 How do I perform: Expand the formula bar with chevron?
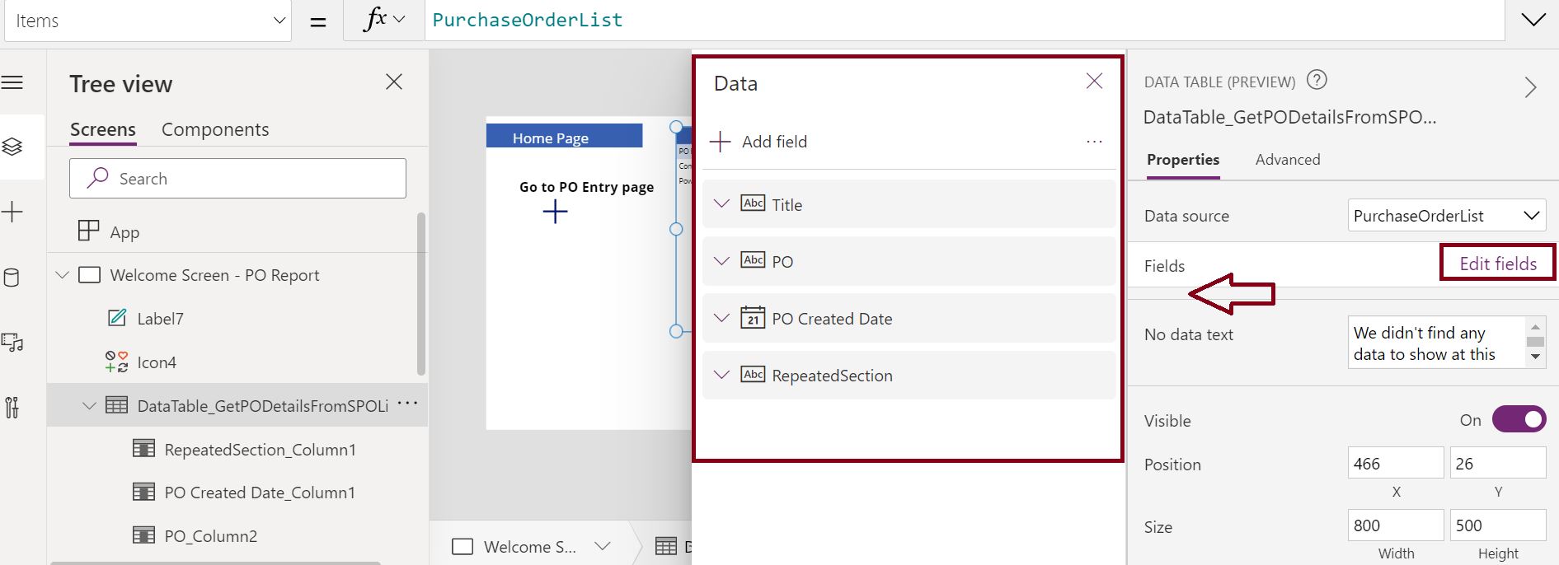point(1533,20)
